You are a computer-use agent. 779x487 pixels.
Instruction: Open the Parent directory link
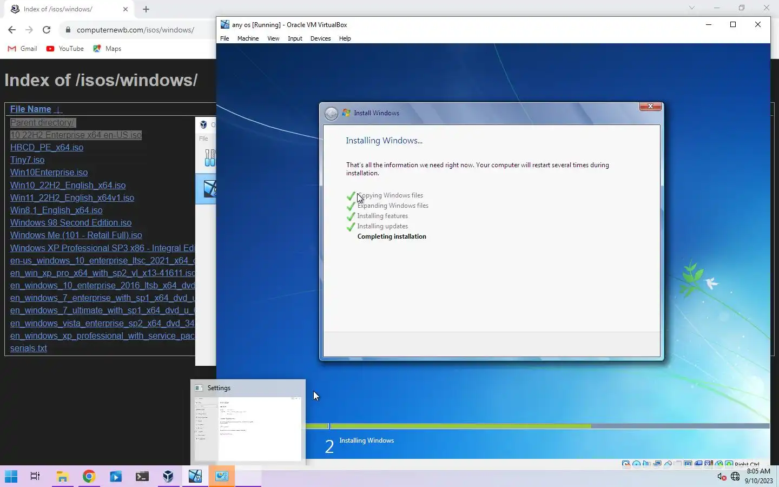pos(42,122)
